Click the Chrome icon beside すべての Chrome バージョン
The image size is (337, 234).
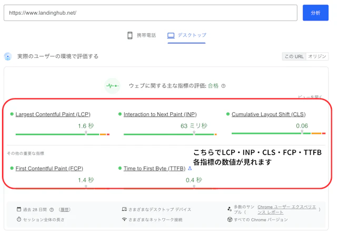(230, 220)
